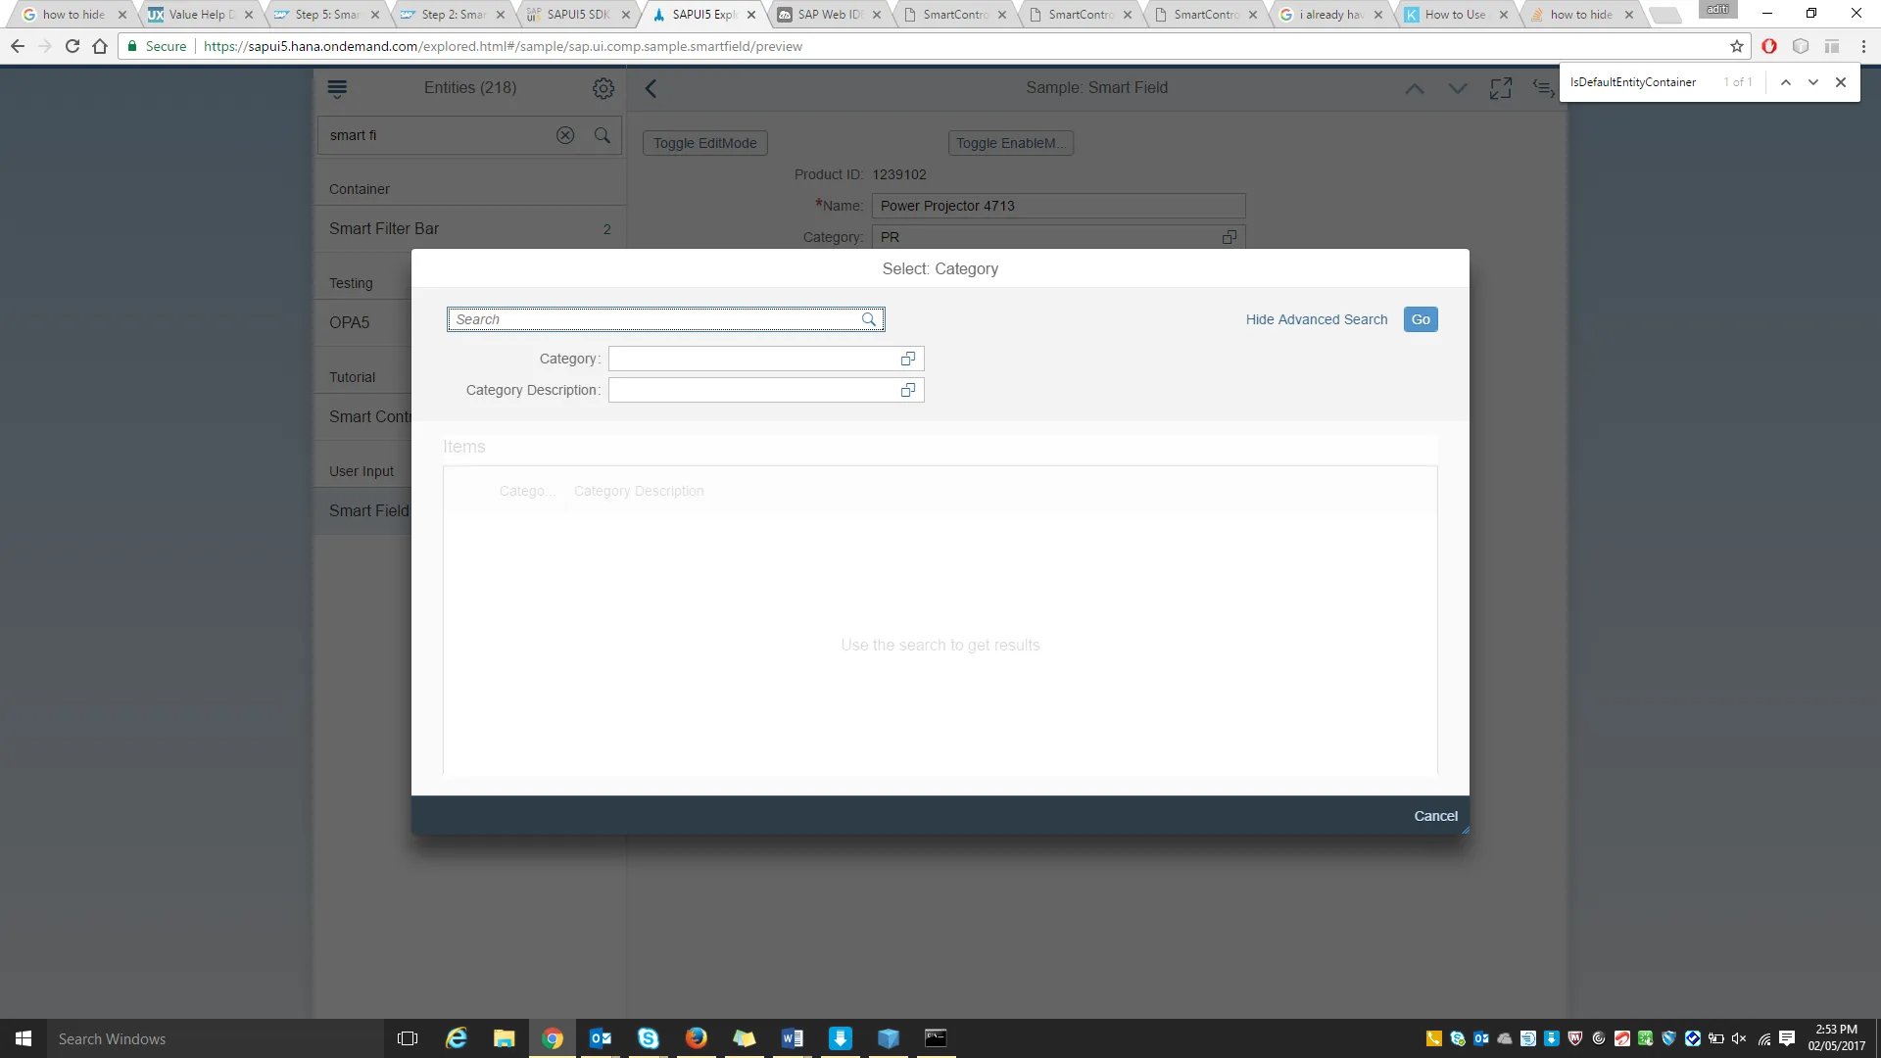Click the search magnifier in dialog search field
The image size is (1881, 1058).
(868, 319)
